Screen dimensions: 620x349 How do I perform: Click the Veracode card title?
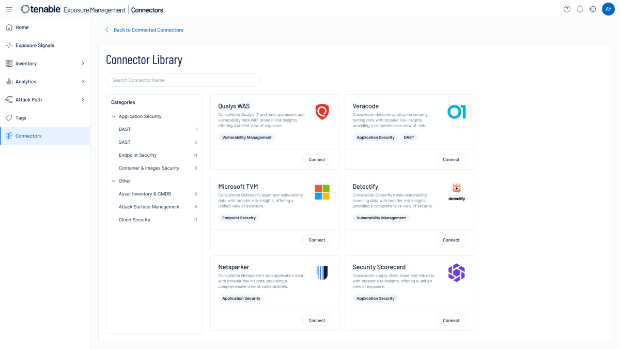[366, 106]
